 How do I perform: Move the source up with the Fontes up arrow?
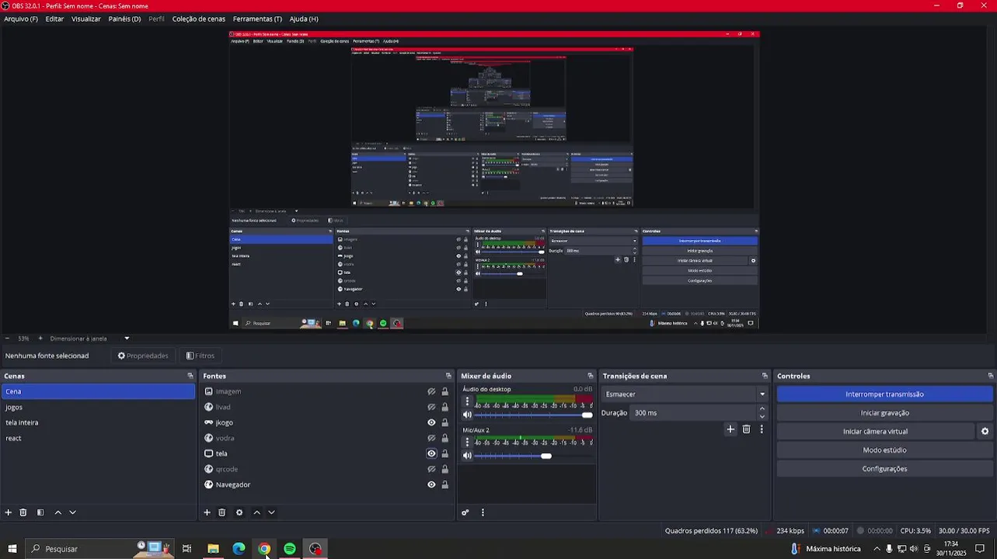(x=256, y=512)
